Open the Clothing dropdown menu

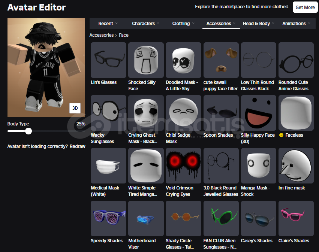[183, 24]
